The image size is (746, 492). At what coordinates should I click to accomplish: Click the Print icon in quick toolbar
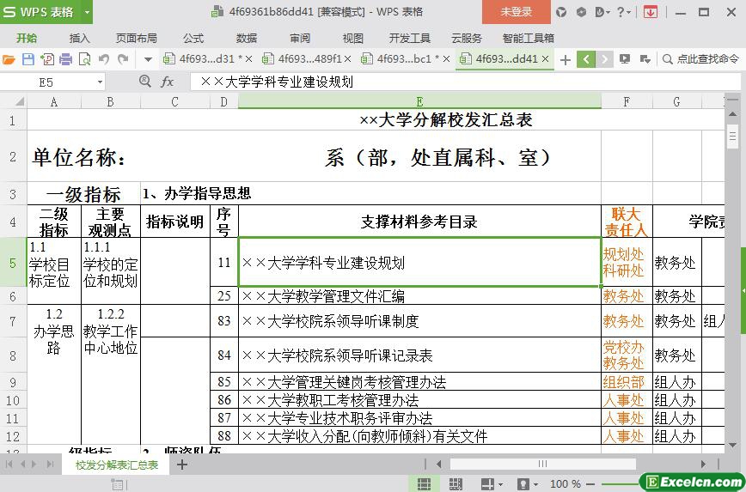click(x=66, y=59)
